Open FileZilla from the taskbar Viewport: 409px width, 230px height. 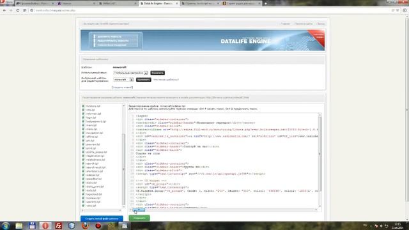(59, 226)
